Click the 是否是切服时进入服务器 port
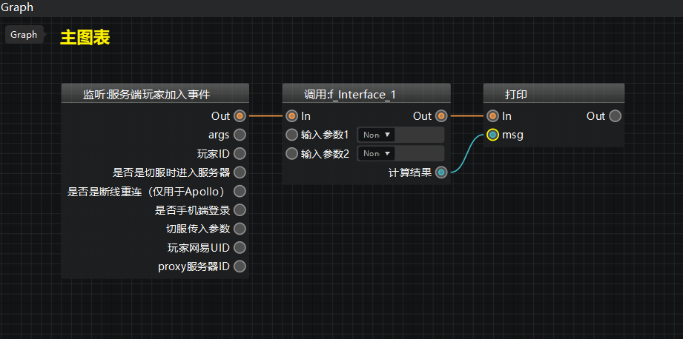 [x=240, y=172]
